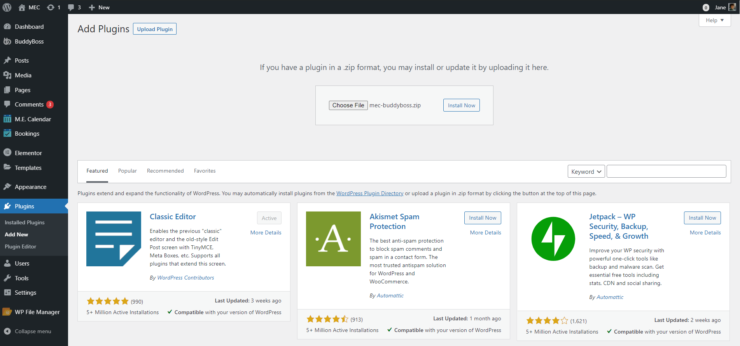This screenshot has height=346, width=740.
Task: Switch to the Favorites tab
Action: [205, 171]
